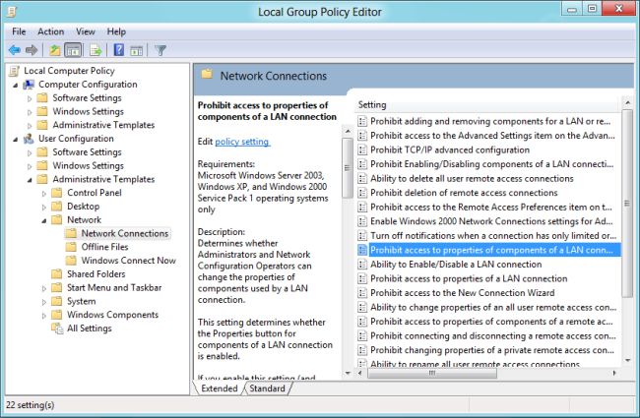
Task: Click the Local Computer Policy root icon
Action: [14, 71]
